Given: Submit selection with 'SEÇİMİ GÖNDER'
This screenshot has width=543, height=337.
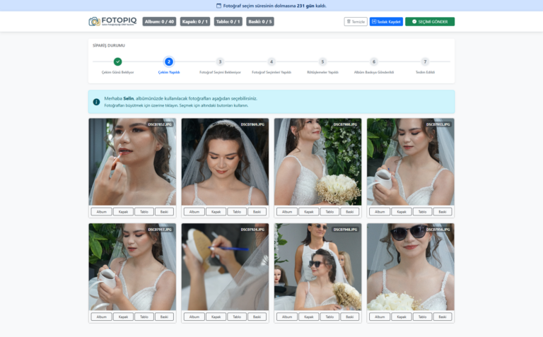Looking at the screenshot, I should coord(430,22).
